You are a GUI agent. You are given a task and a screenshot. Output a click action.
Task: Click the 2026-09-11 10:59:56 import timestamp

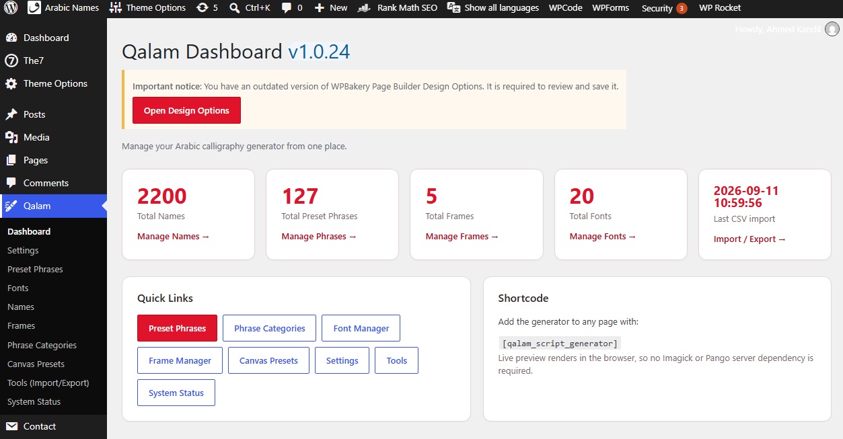tap(746, 197)
